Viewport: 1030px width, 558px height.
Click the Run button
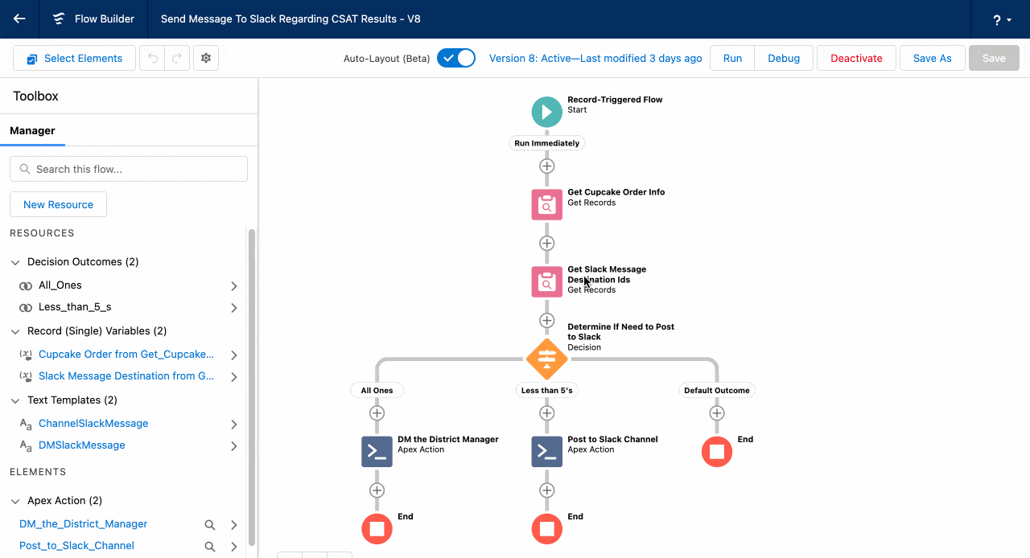coord(732,58)
